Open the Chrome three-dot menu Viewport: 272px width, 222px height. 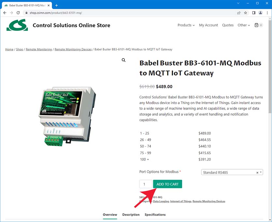click(267, 13)
